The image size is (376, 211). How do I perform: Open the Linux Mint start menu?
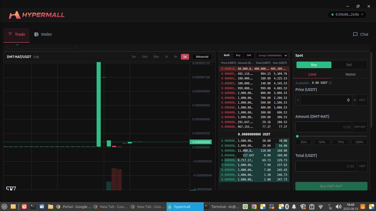point(5,207)
